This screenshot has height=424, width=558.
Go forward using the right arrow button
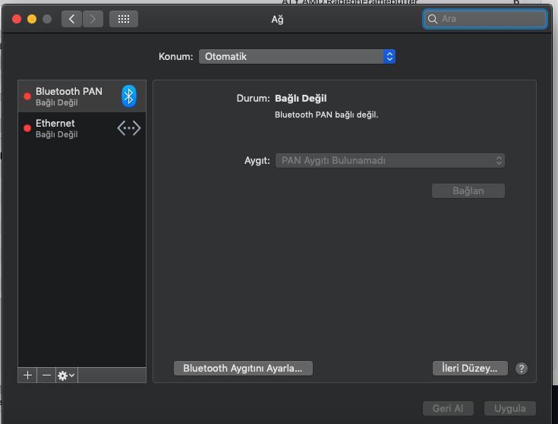coord(93,19)
